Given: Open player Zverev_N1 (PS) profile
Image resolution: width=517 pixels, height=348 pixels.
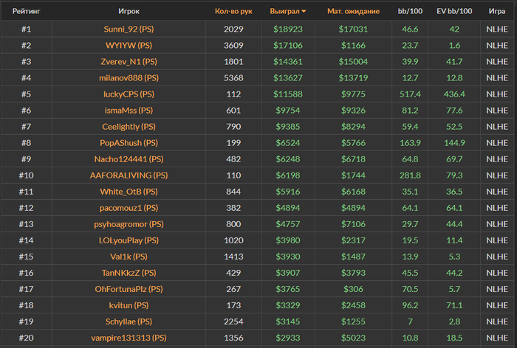Looking at the screenshot, I should [129, 62].
